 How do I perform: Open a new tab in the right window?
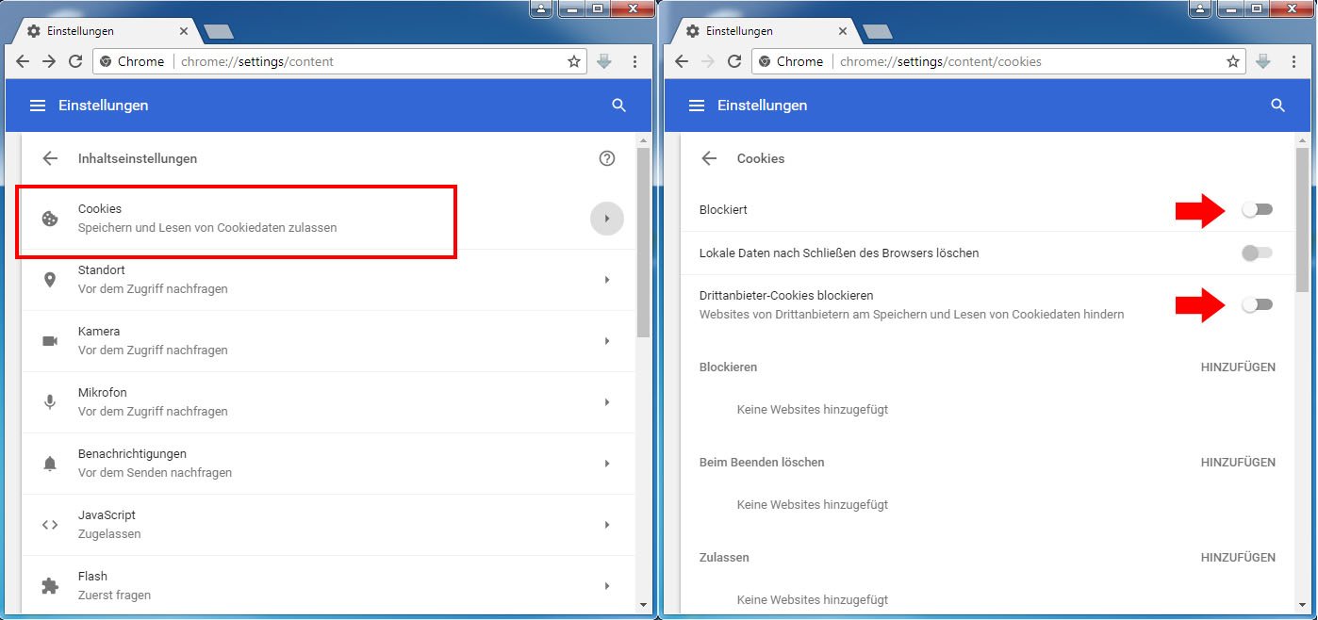[878, 32]
